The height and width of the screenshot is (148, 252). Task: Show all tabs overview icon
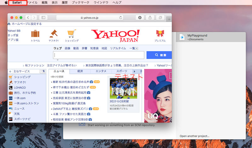click(160, 18)
